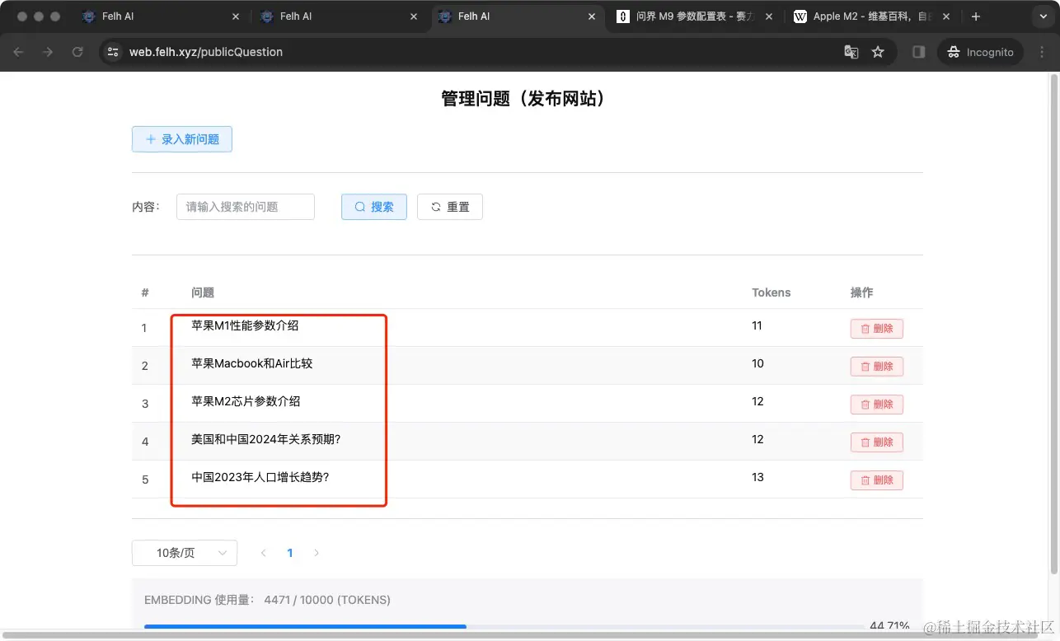Click the token count 11 cell

[757, 325]
